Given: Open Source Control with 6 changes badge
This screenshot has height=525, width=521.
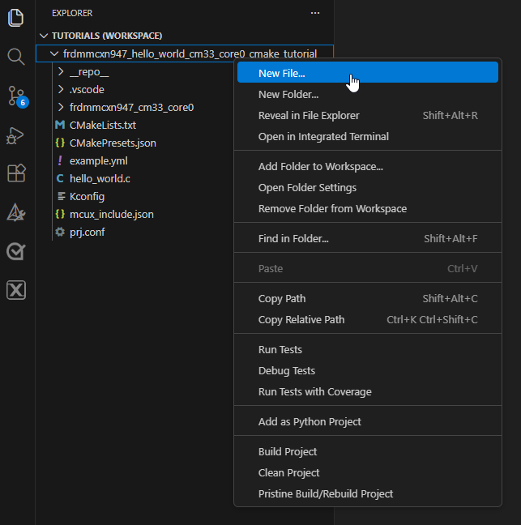Looking at the screenshot, I should pyautogui.click(x=17, y=96).
